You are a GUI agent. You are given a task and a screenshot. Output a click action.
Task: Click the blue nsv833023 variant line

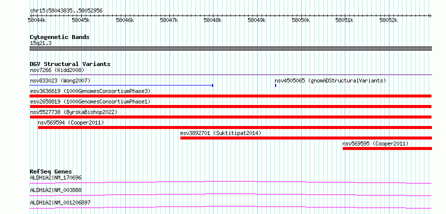[121, 85]
